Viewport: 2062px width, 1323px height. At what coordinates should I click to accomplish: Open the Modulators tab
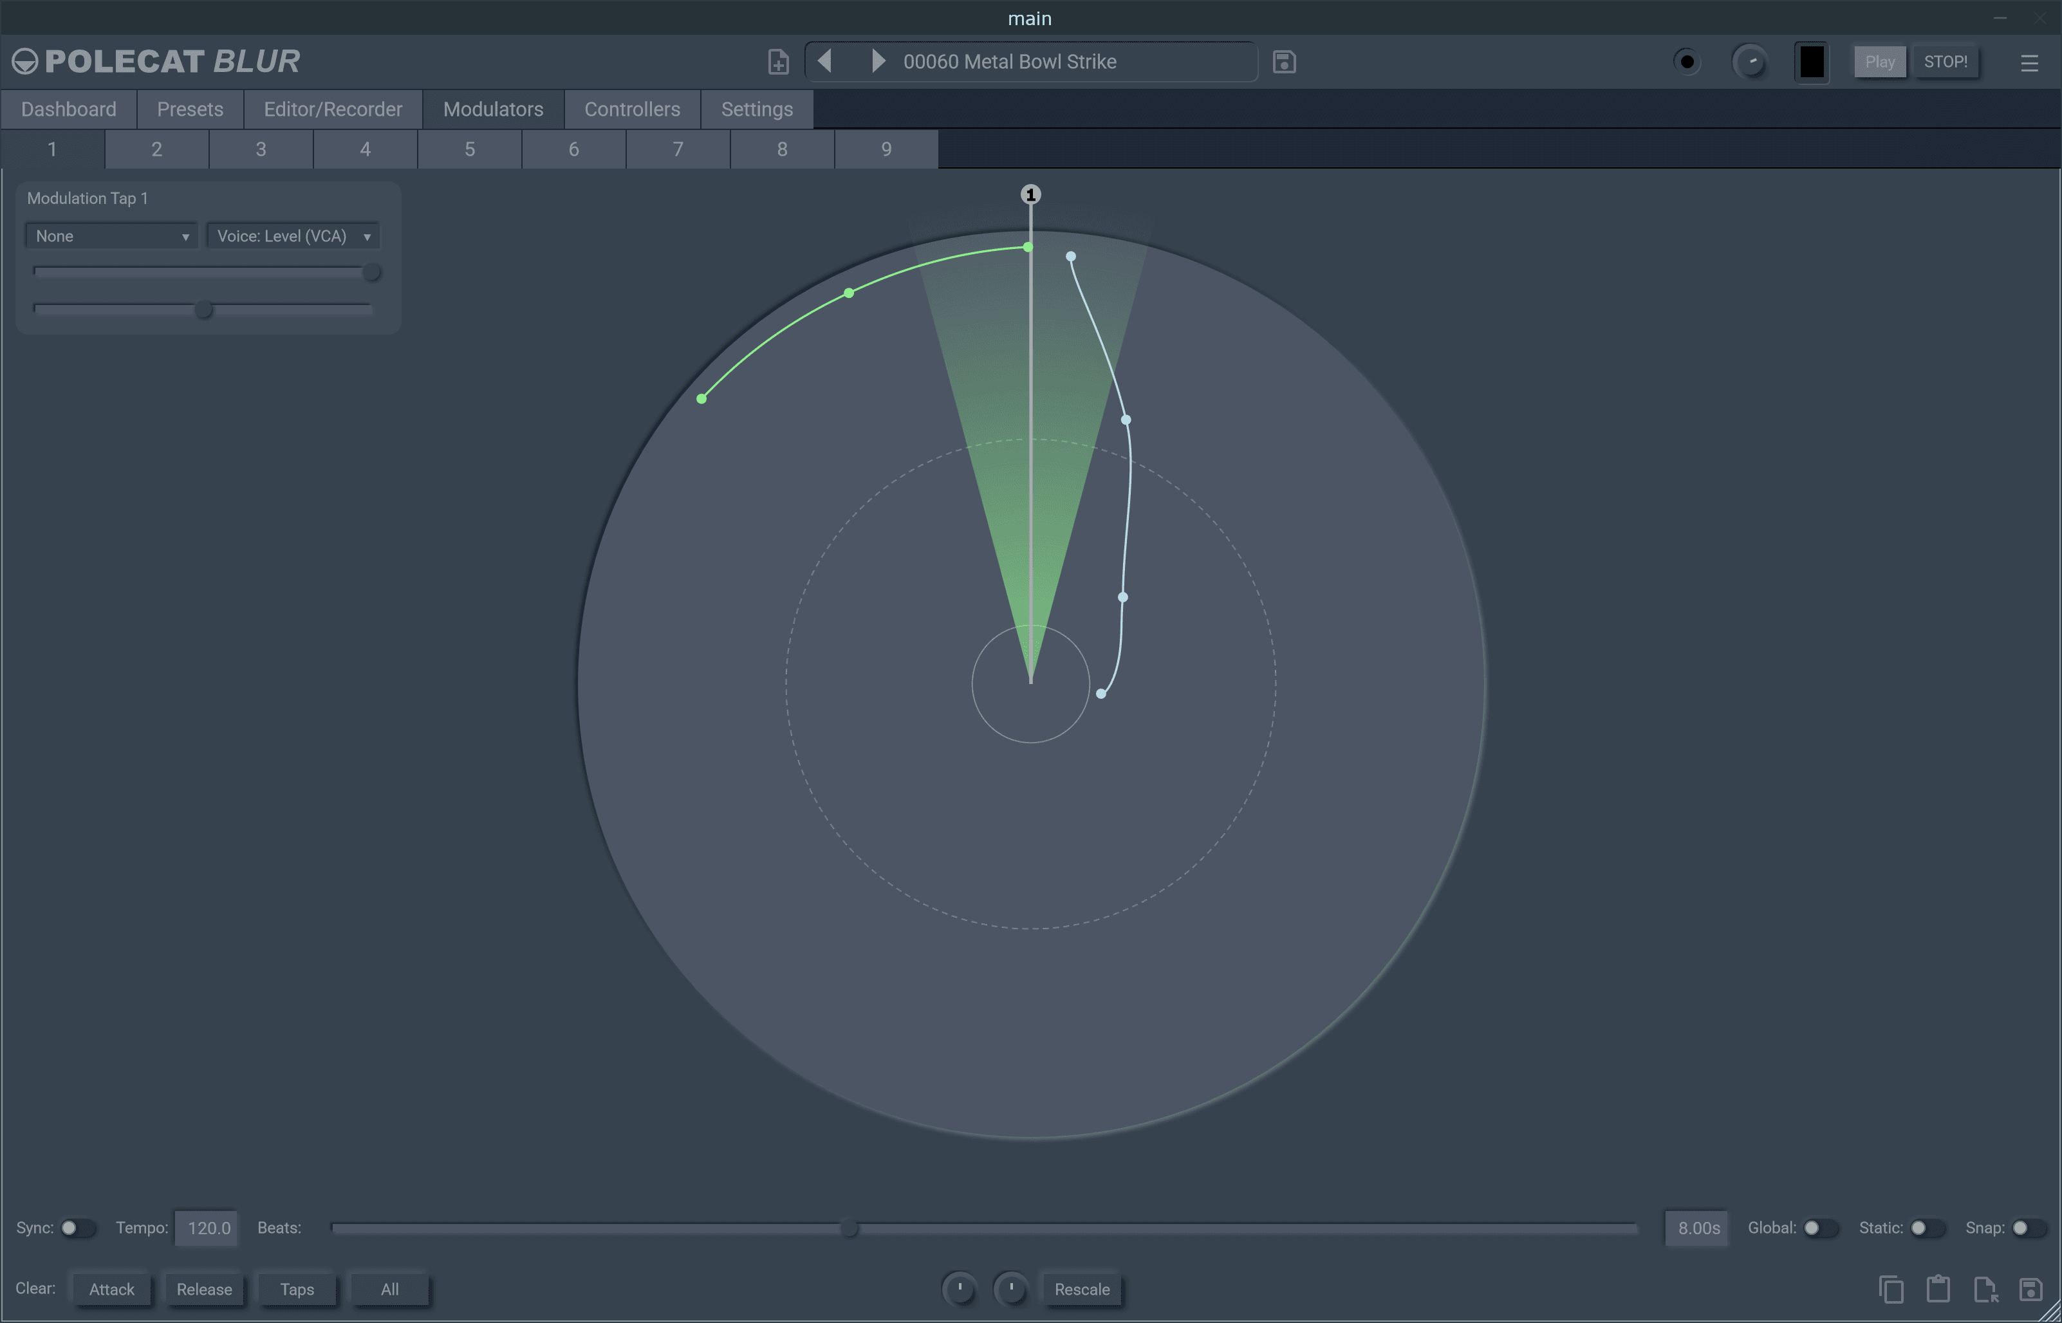(493, 109)
